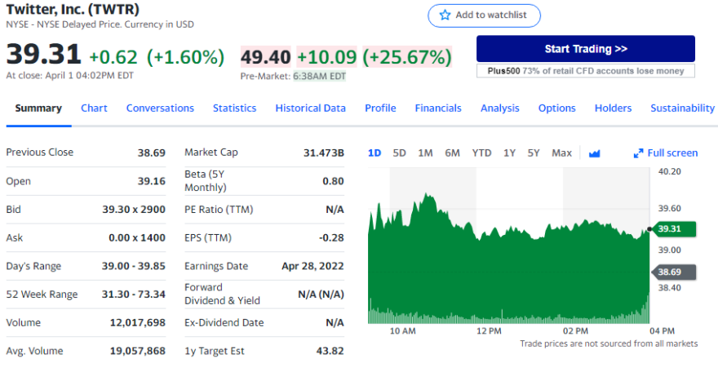The image size is (718, 385).
Task: Open the chart in Full screen
Action: [666, 153]
